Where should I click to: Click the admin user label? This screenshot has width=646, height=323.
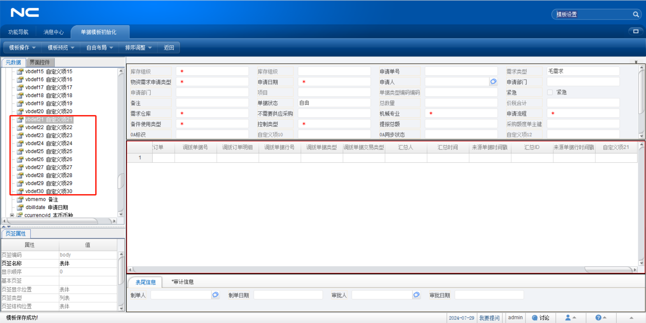tap(515, 317)
